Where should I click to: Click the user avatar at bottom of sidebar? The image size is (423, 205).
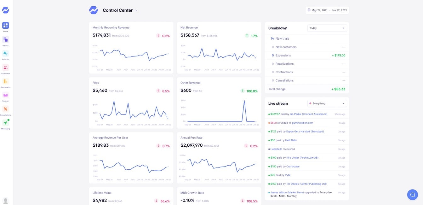click(x=5, y=200)
